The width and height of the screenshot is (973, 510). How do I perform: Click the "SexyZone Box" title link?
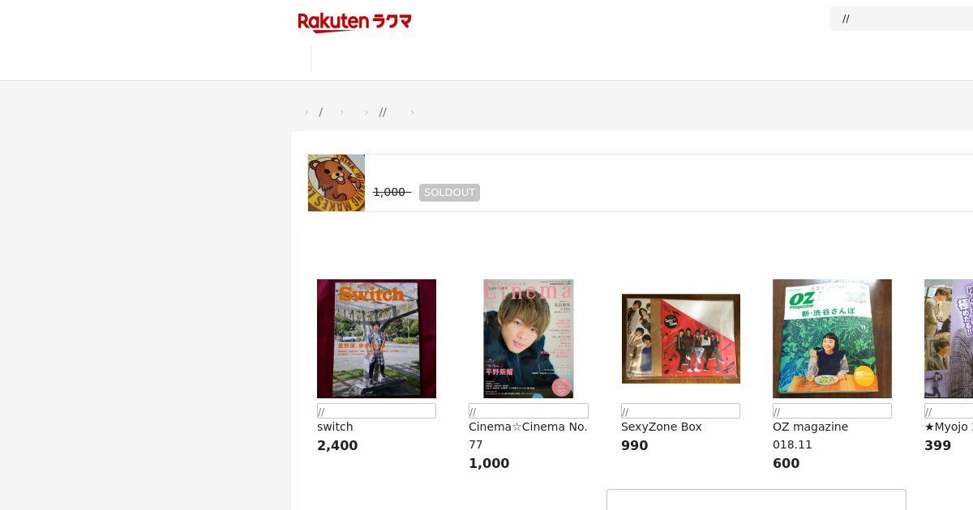(x=662, y=427)
